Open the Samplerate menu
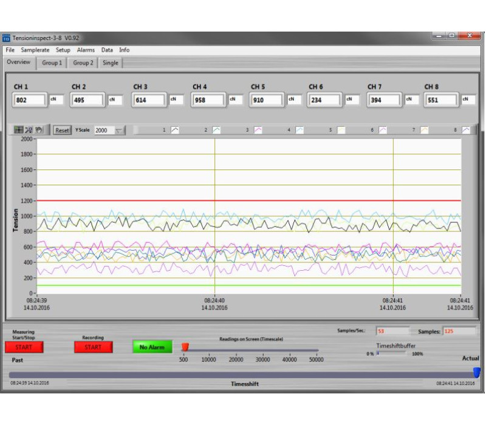Image resolution: width=486 pixels, height=425 pixels. (x=35, y=50)
